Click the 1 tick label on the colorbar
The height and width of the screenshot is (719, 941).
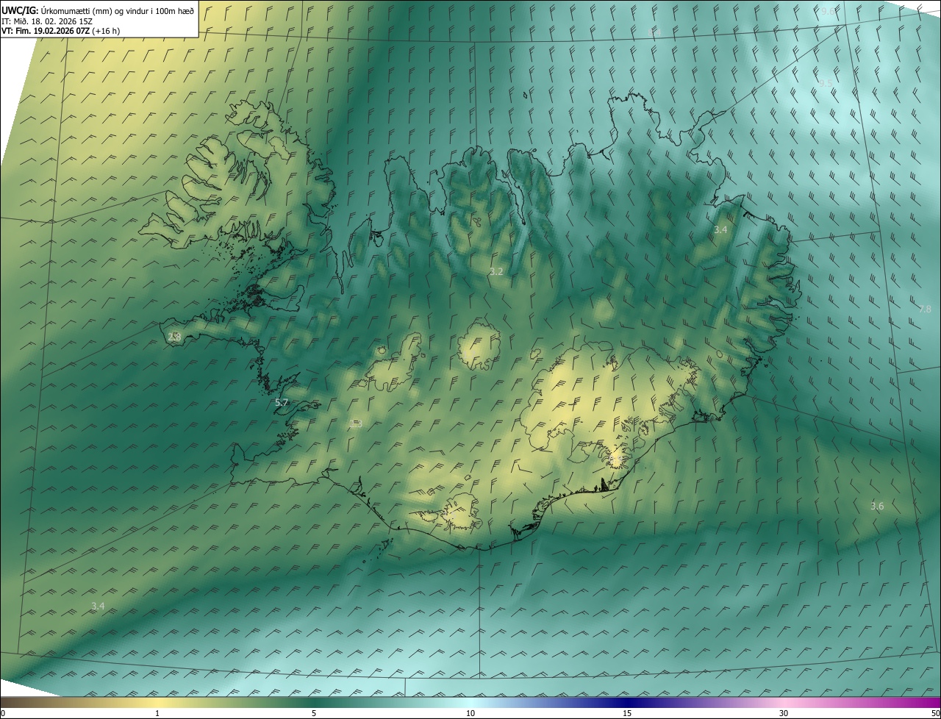157,713
